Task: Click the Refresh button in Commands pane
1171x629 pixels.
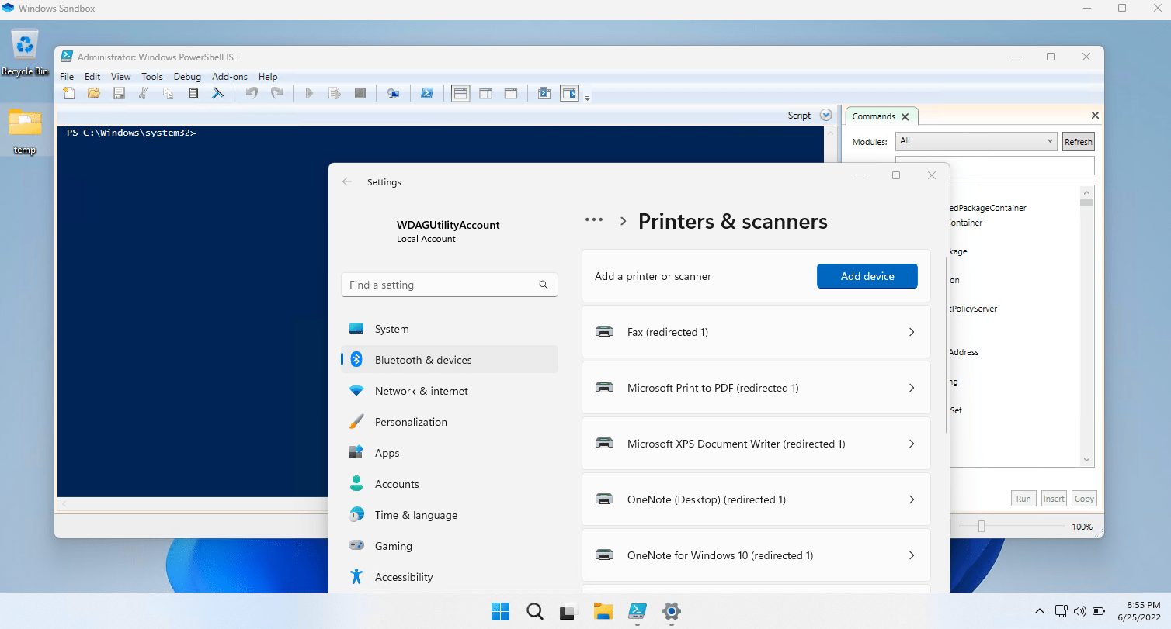Action: 1078,141
